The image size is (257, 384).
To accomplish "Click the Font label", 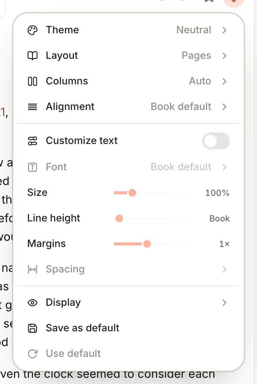I will coord(56,167).
